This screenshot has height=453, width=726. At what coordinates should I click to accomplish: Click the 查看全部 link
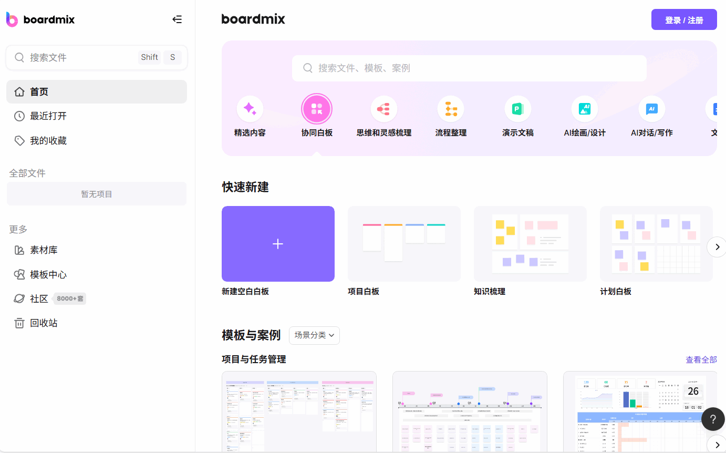tap(701, 360)
